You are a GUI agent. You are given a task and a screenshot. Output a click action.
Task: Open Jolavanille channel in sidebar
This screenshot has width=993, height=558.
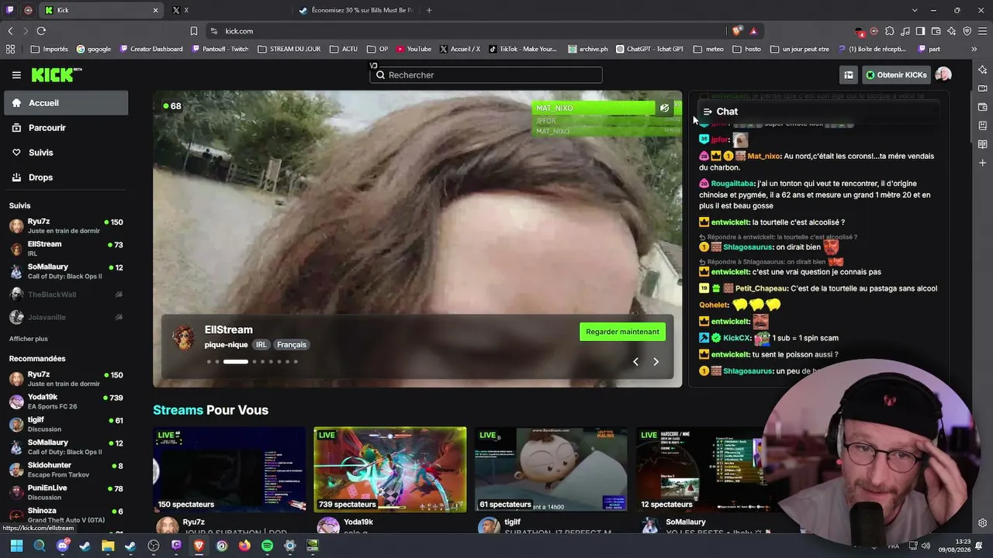pyautogui.click(x=66, y=317)
